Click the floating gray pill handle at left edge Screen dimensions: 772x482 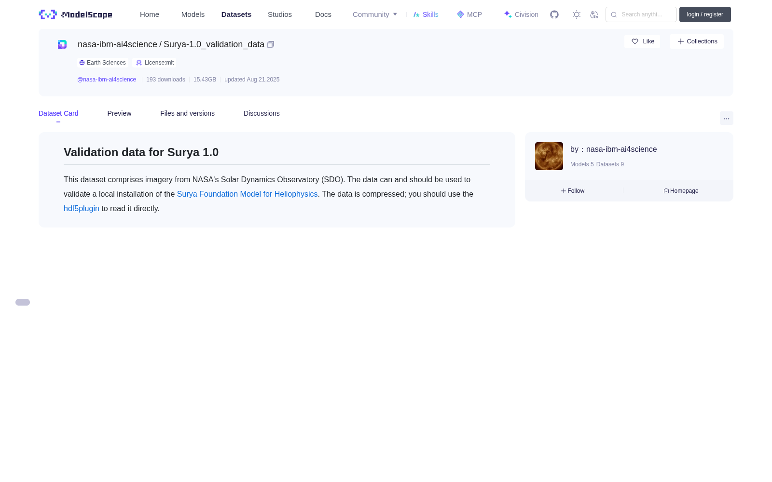pyautogui.click(x=23, y=302)
